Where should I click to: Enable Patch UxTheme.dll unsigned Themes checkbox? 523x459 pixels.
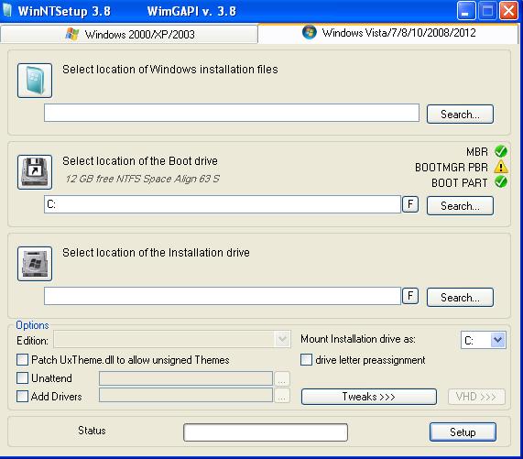(22, 359)
